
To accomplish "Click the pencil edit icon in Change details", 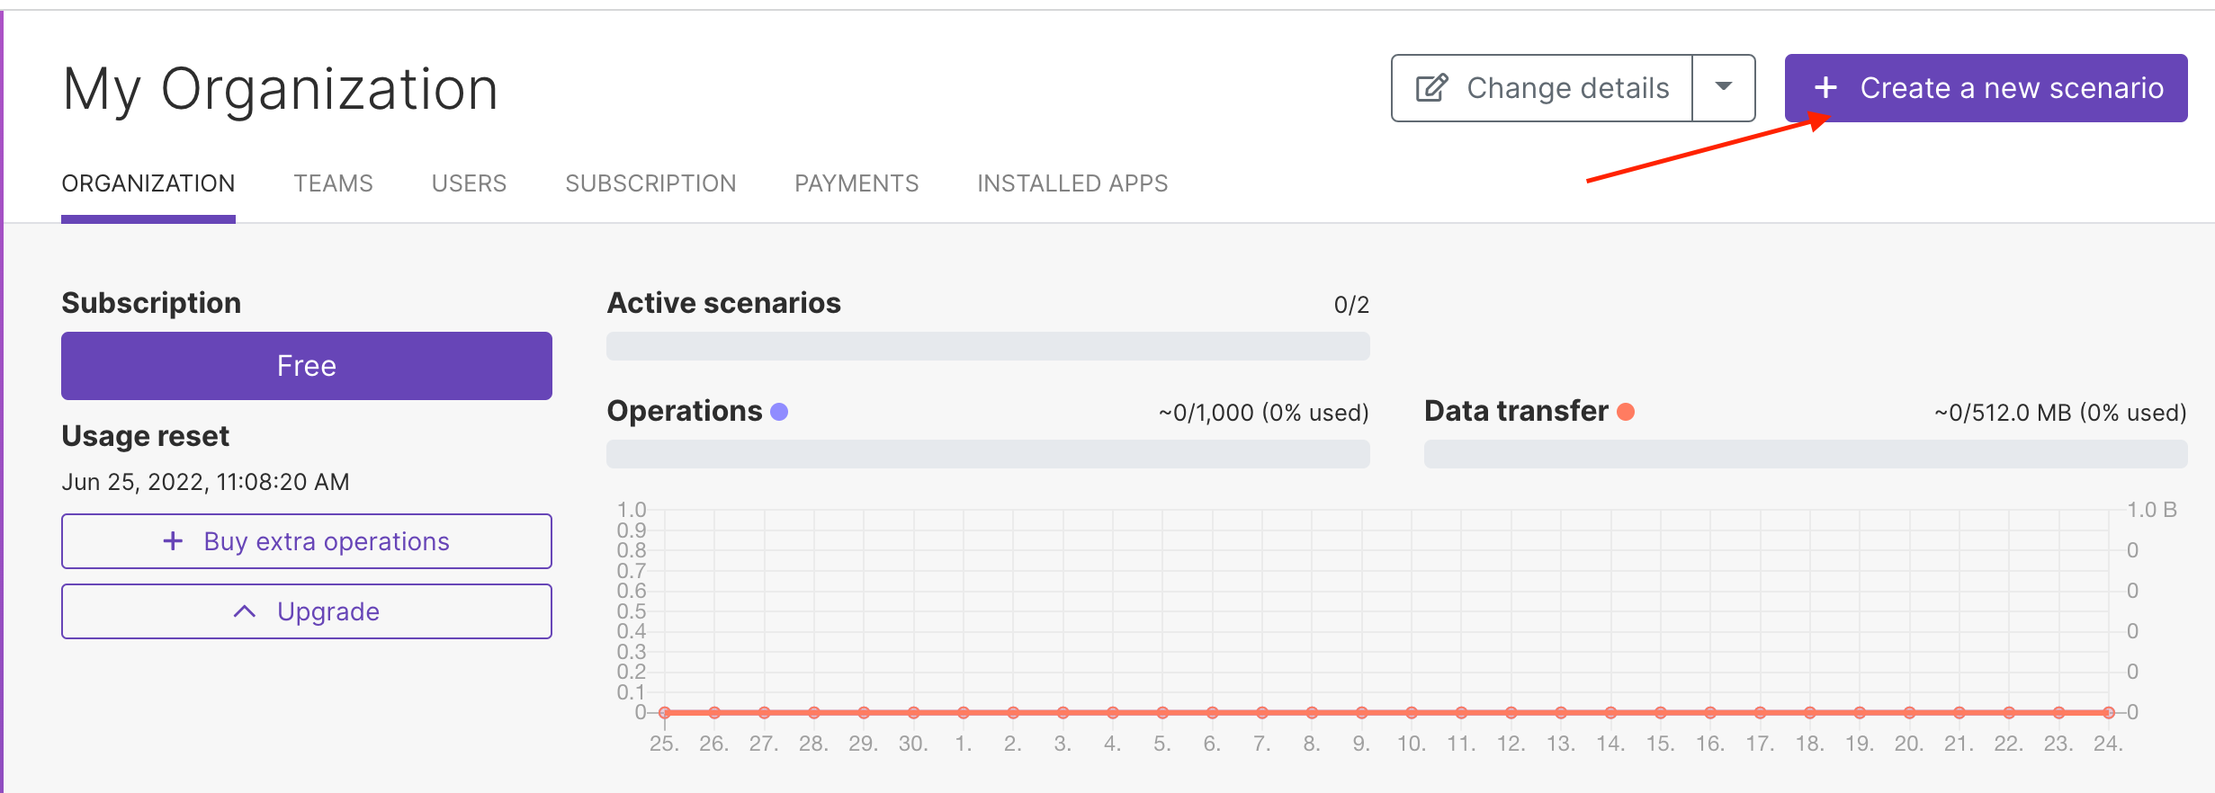I will (1431, 88).
